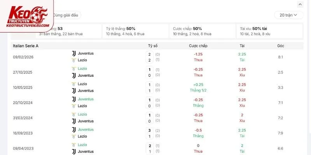Click the Tỷ lệ thắng 50% stat card
This screenshot has height=155, width=311.
click(135, 31)
